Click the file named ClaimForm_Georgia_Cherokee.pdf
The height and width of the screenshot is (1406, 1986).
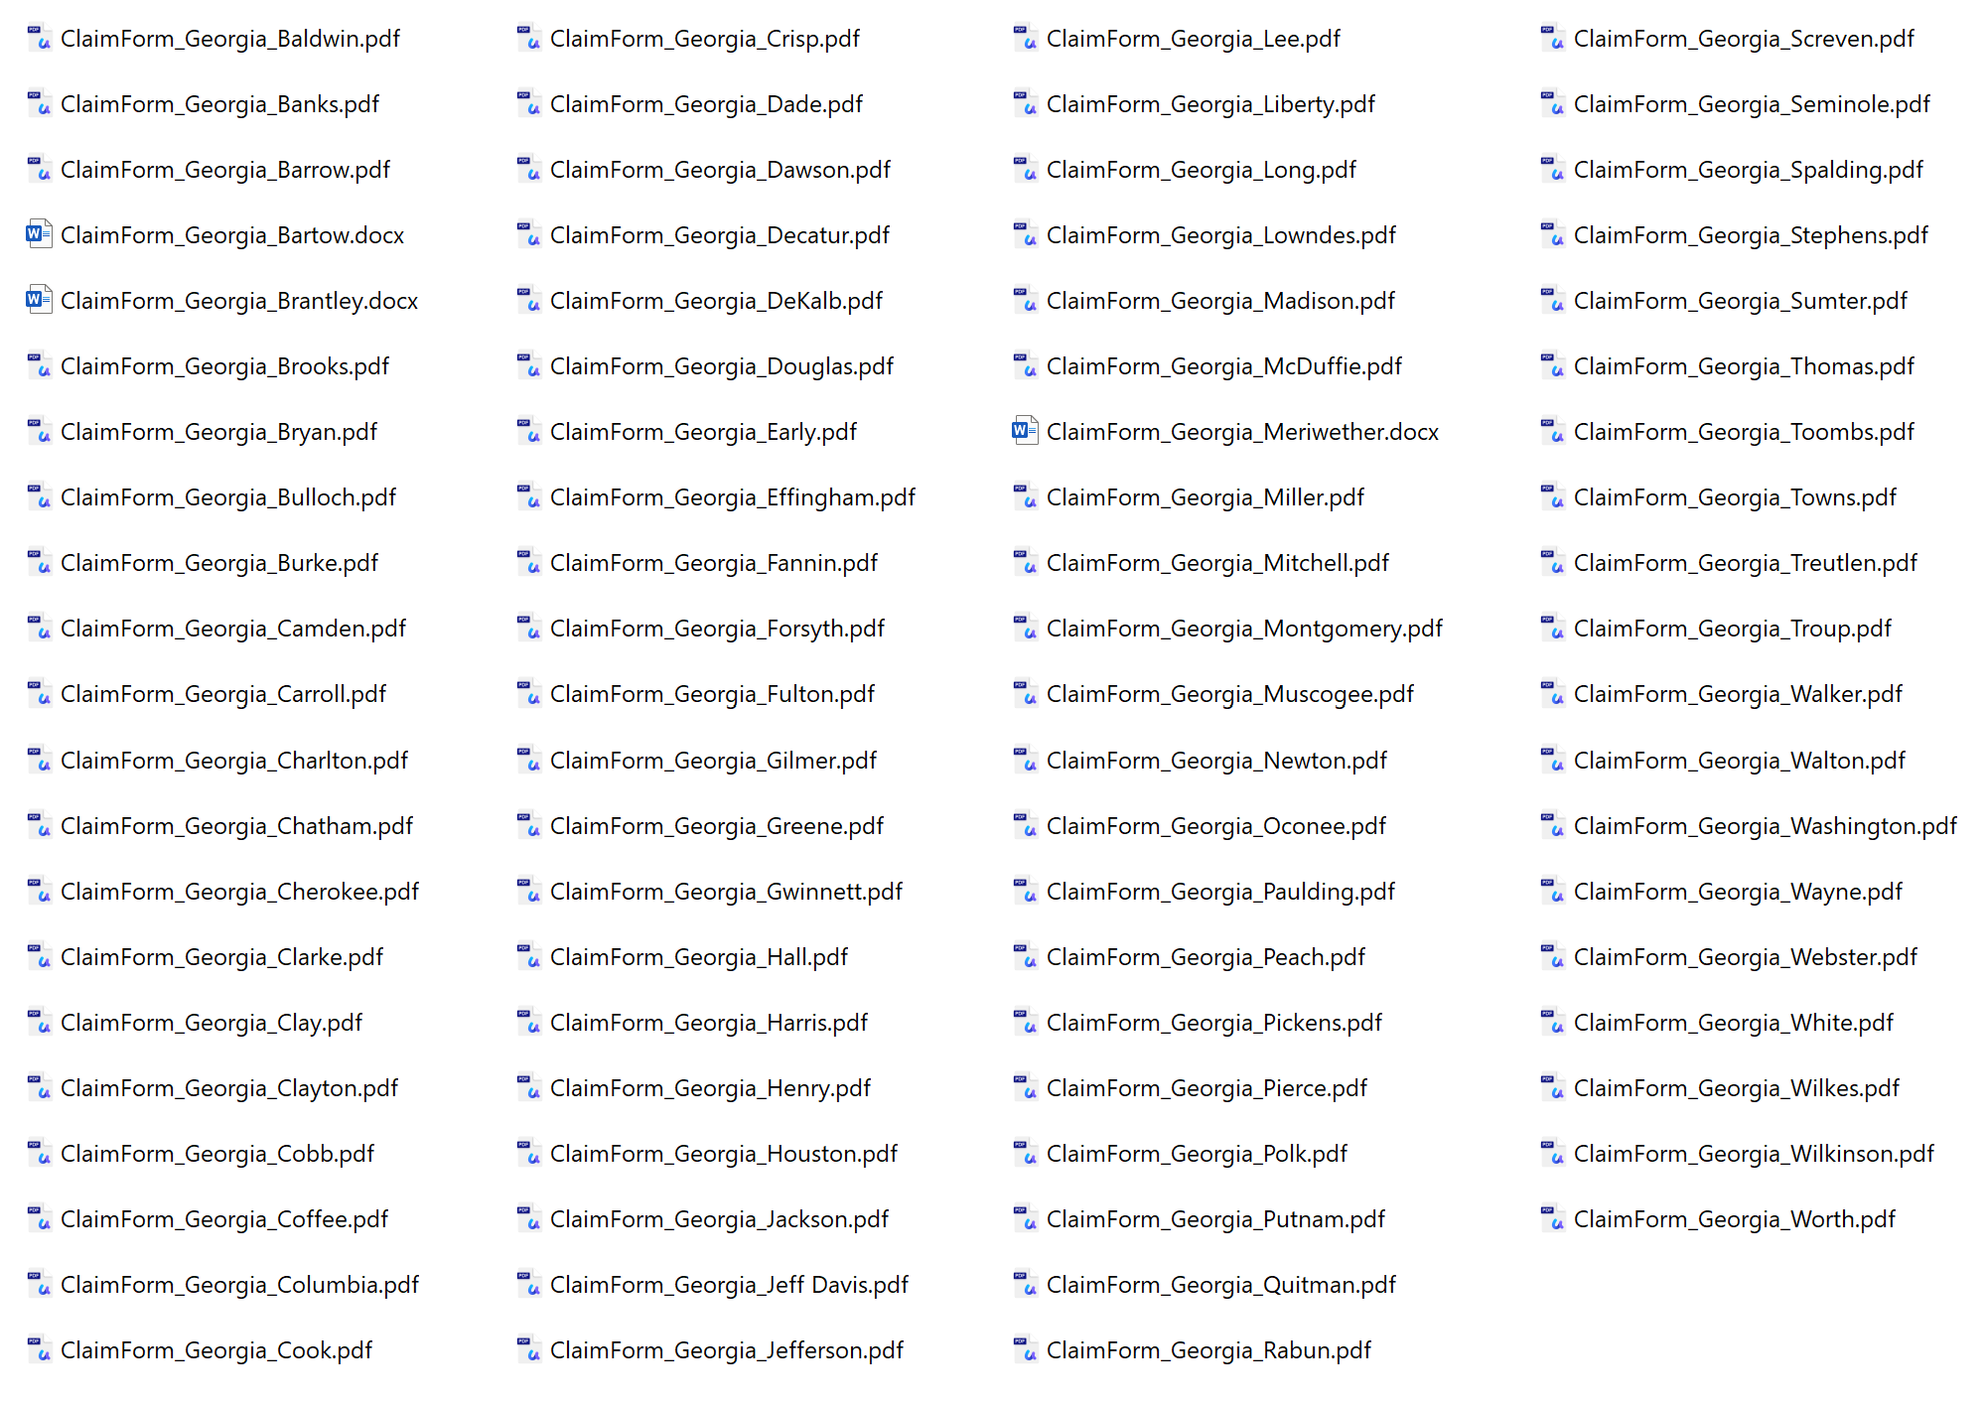coord(239,892)
